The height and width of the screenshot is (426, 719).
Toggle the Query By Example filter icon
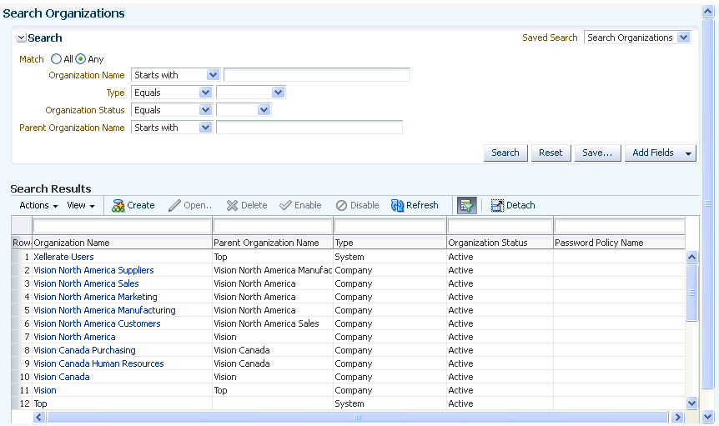467,206
